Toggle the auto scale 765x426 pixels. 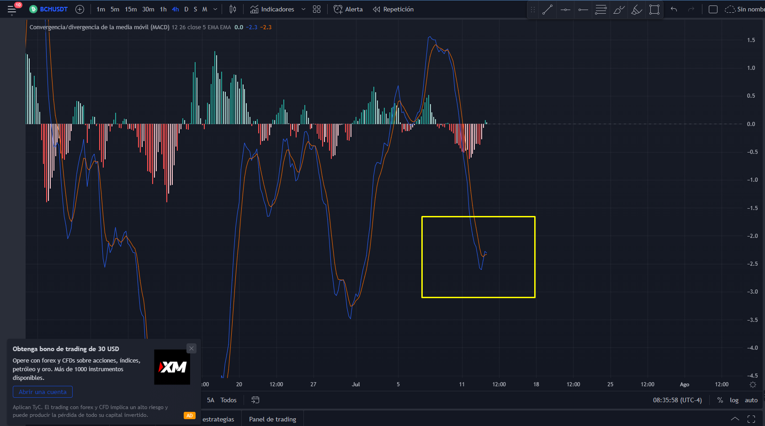pyautogui.click(x=751, y=400)
